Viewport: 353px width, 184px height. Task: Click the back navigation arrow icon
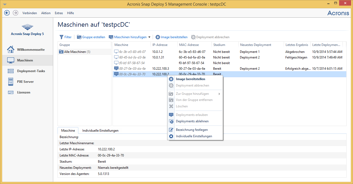(x=7, y=13)
